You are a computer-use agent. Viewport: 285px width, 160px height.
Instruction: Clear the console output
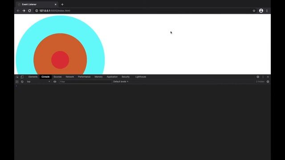click(x=22, y=82)
